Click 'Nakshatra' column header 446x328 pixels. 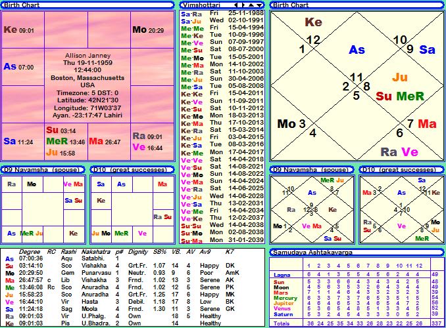(x=96, y=252)
